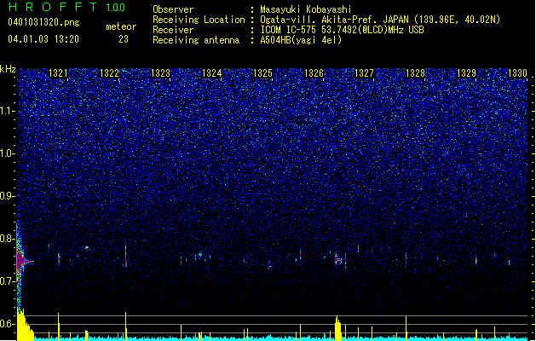Click the 1323 time axis marker

160,73
